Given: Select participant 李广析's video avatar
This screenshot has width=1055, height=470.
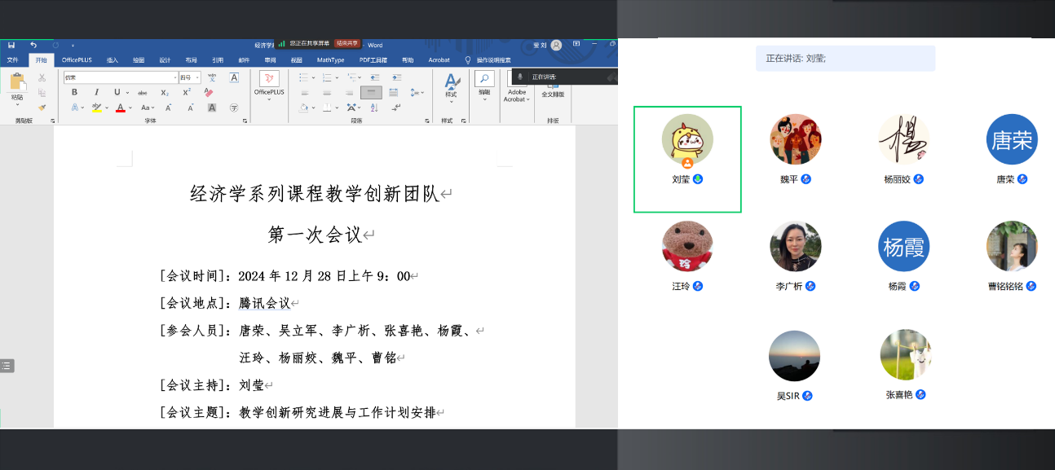Looking at the screenshot, I should [x=795, y=246].
